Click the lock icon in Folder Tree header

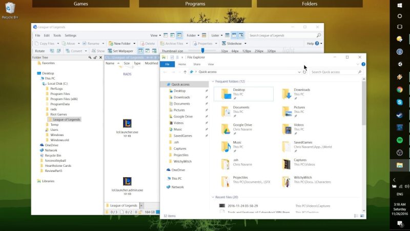coord(95,57)
